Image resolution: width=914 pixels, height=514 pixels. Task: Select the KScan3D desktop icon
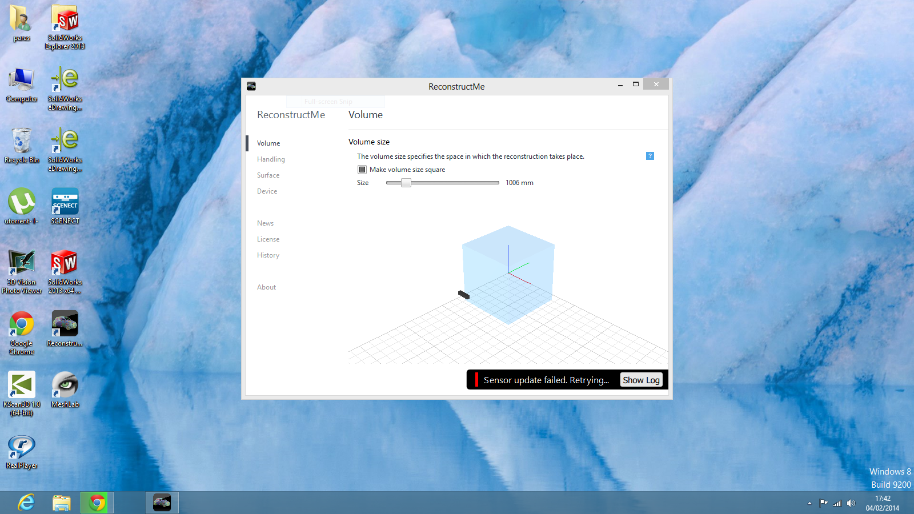tap(22, 393)
